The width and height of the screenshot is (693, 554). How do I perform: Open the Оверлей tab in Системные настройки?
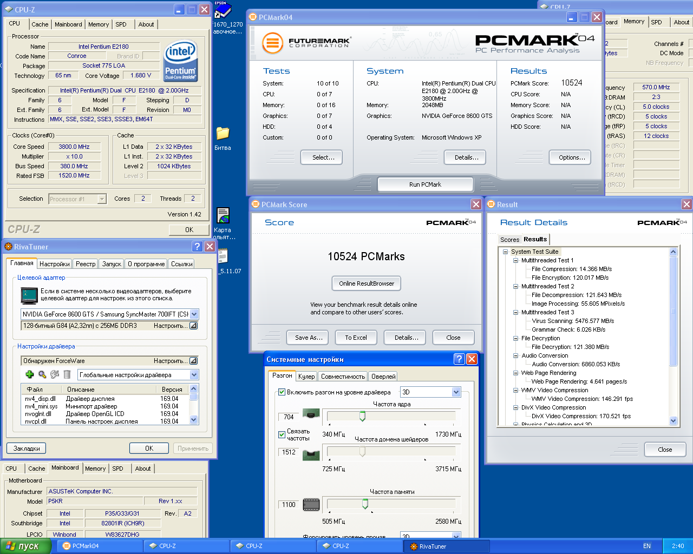tap(383, 377)
